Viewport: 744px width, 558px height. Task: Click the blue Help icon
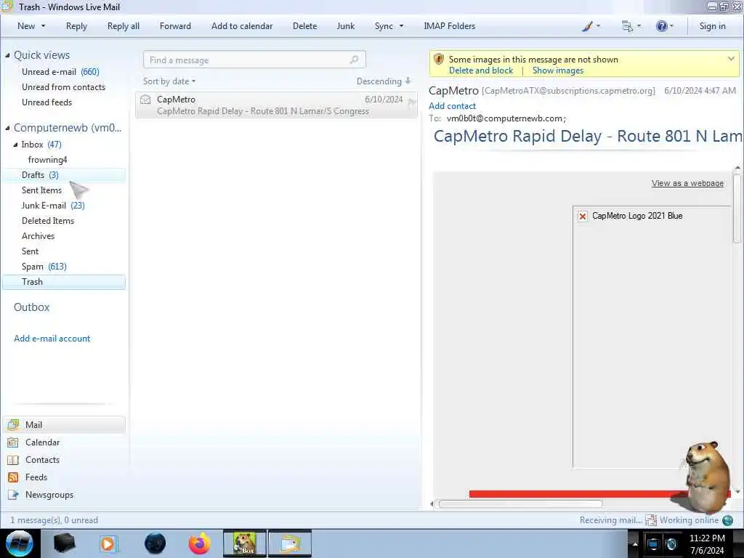click(661, 26)
